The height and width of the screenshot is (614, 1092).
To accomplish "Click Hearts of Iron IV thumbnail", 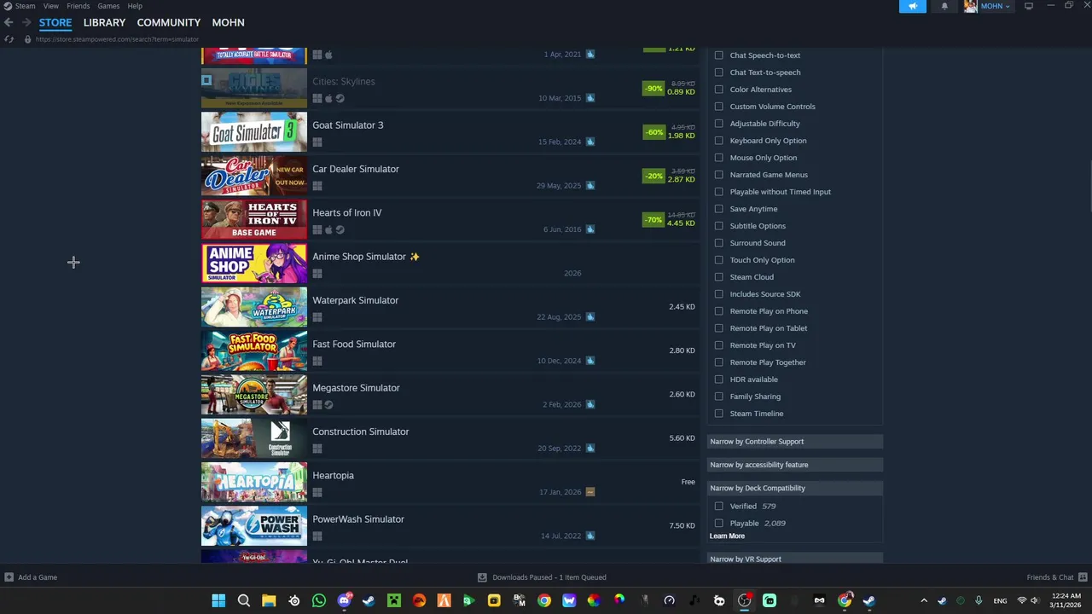I will click(254, 219).
